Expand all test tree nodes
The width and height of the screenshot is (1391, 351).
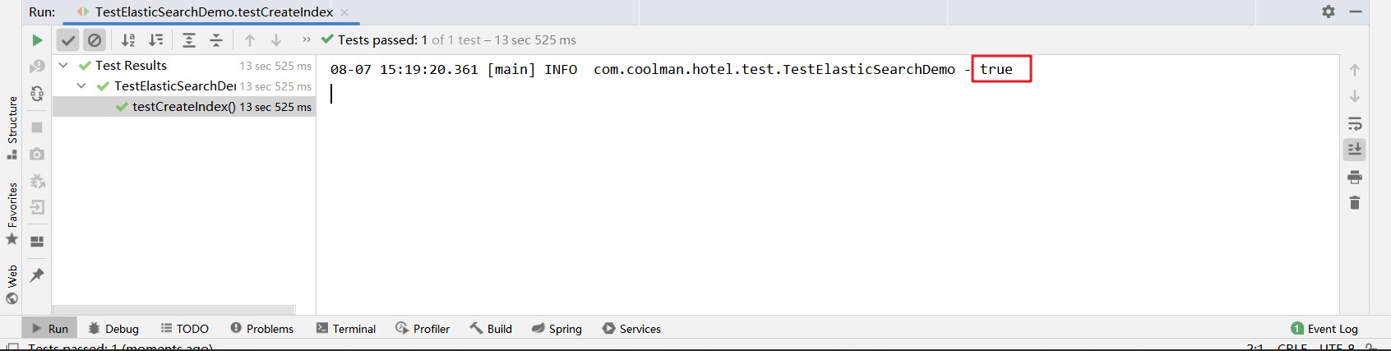[x=189, y=40]
